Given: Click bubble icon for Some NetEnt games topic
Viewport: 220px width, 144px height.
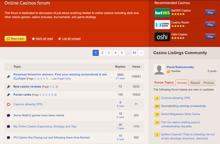Looking at the screenshot, I should point(8,116).
